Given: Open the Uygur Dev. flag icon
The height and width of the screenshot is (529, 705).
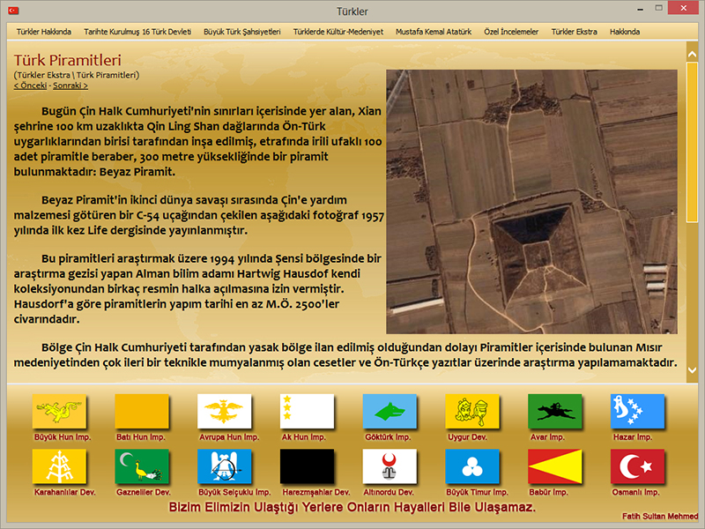Looking at the screenshot, I should [472, 411].
